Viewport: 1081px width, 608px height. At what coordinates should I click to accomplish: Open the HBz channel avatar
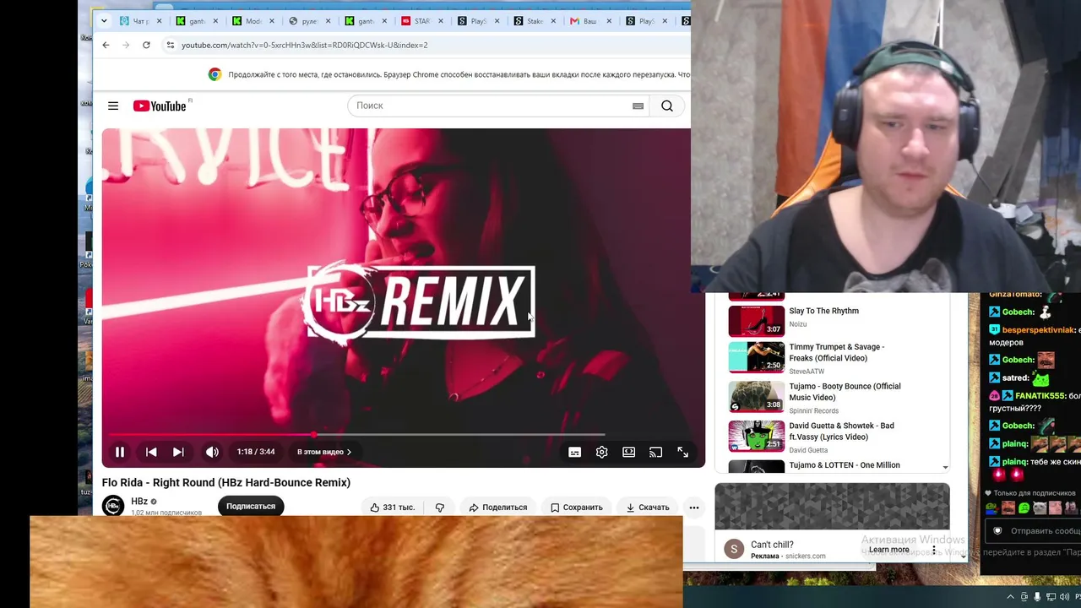(x=113, y=506)
